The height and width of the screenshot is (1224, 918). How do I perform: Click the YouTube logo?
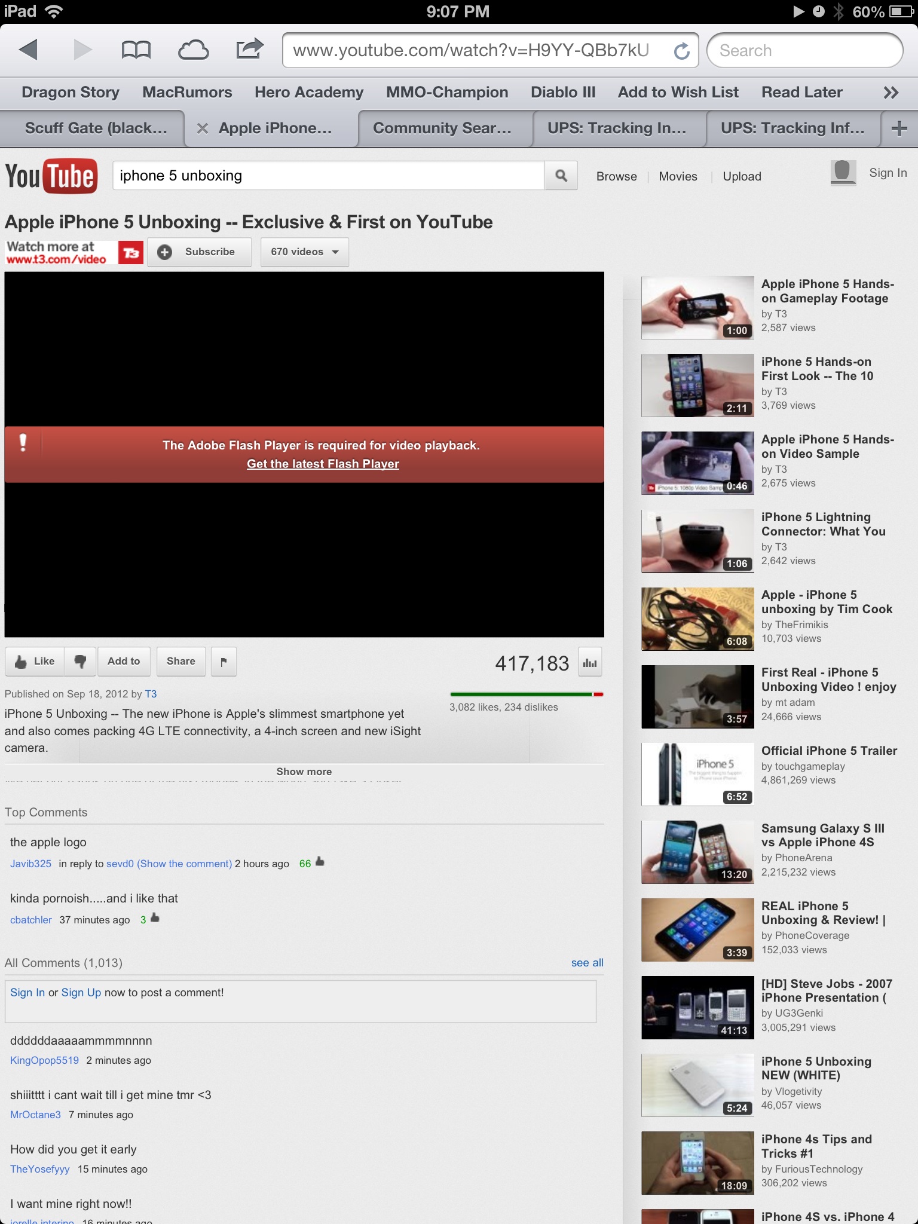[51, 176]
